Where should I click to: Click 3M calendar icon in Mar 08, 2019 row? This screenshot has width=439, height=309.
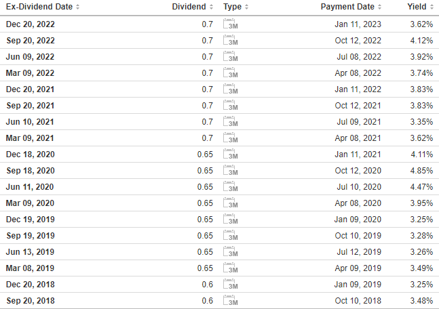pyautogui.click(x=231, y=268)
